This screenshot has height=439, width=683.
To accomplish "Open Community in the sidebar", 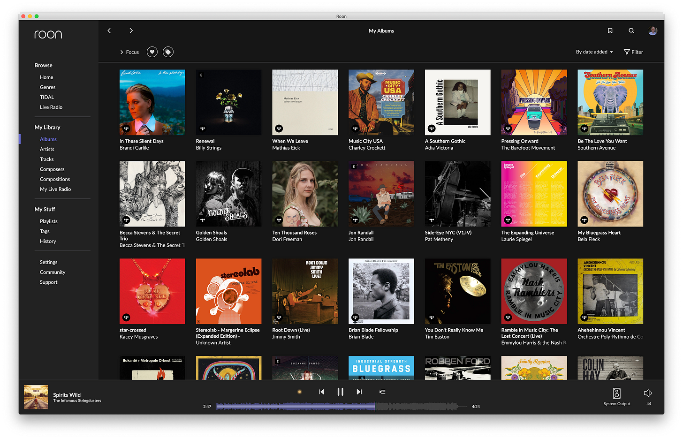I will (53, 272).
